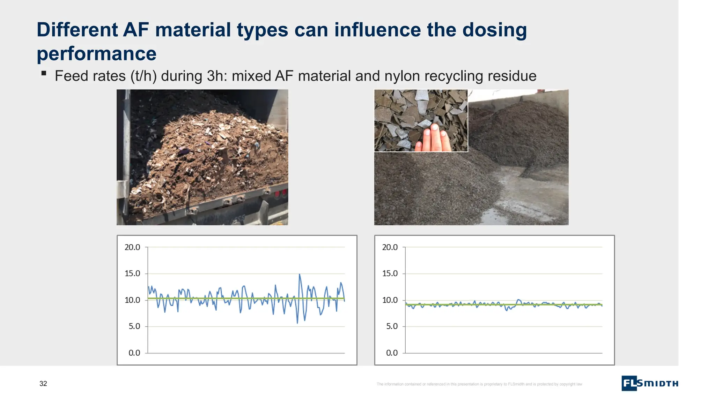Click the copyright notice footer text
The width and height of the screenshot is (715, 402).
479,384
